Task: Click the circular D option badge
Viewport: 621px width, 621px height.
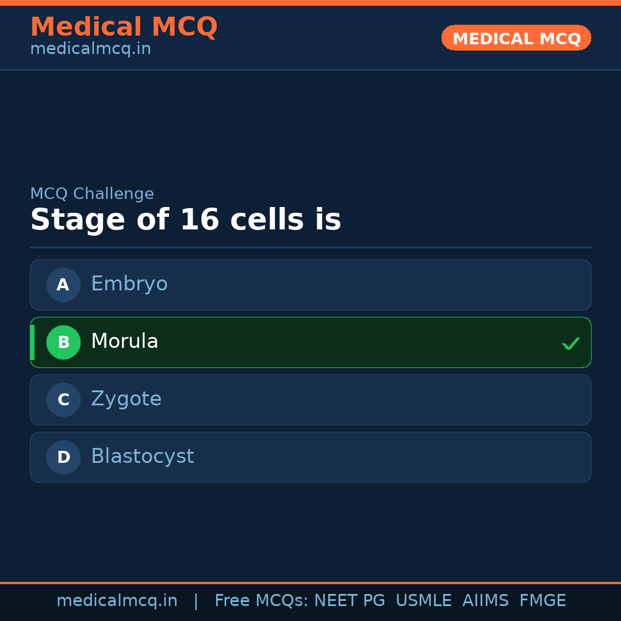Action: 63,457
